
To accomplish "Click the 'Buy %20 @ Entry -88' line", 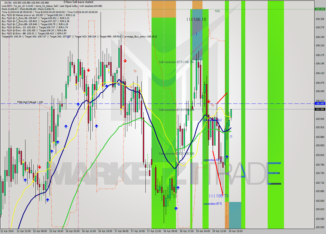I will tap(34, 33).
